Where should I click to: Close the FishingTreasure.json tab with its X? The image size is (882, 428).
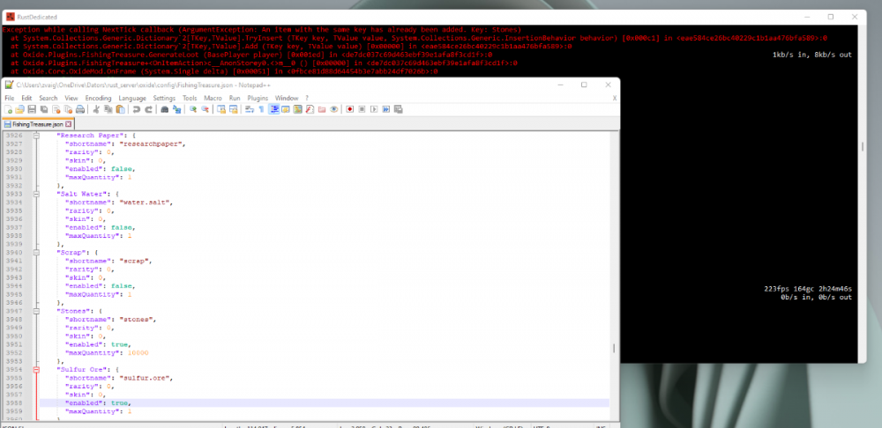[67, 125]
